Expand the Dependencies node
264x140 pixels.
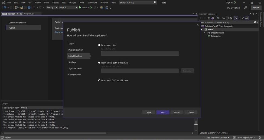pyautogui.click(x=204, y=33)
